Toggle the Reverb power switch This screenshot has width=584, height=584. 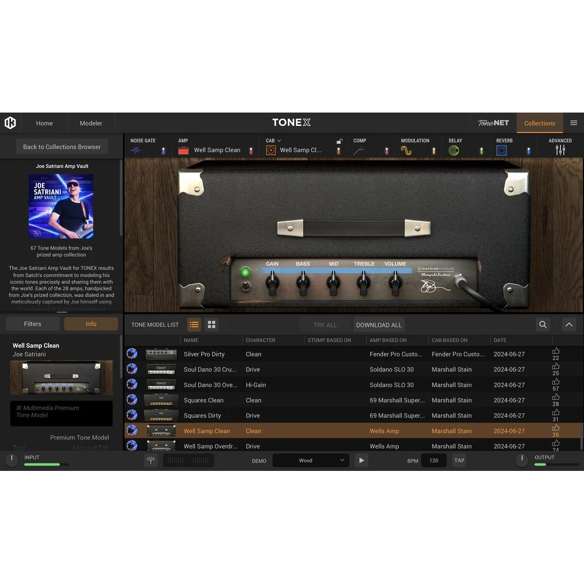tap(528, 151)
